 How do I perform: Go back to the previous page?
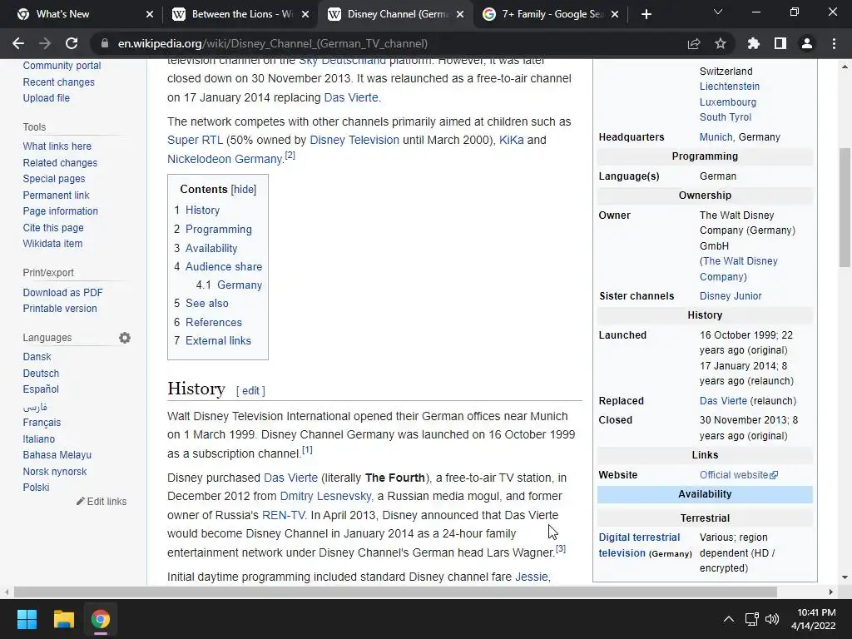tap(18, 43)
